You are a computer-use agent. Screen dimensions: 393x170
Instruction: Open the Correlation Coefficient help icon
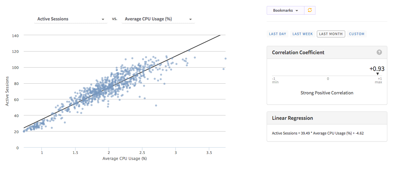pyautogui.click(x=379, y=52)
